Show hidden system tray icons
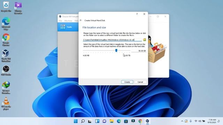223x125 pixels. coord(182,121)
